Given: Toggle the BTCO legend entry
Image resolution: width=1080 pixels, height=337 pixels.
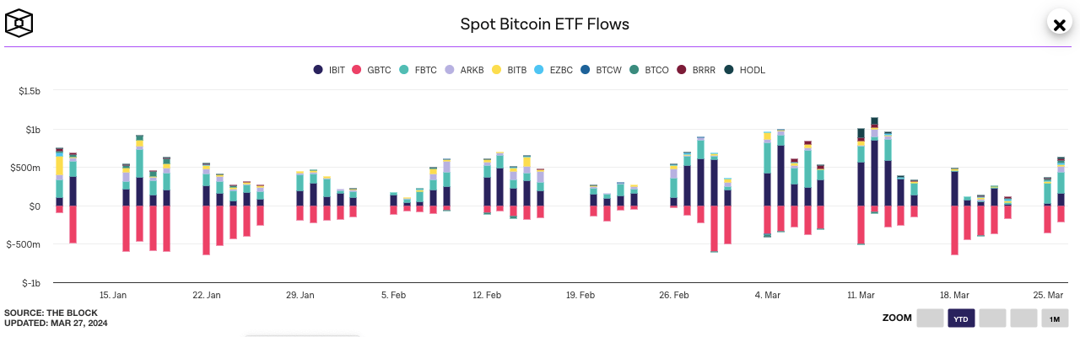Looking at the screenshot, I should (649, 70).
